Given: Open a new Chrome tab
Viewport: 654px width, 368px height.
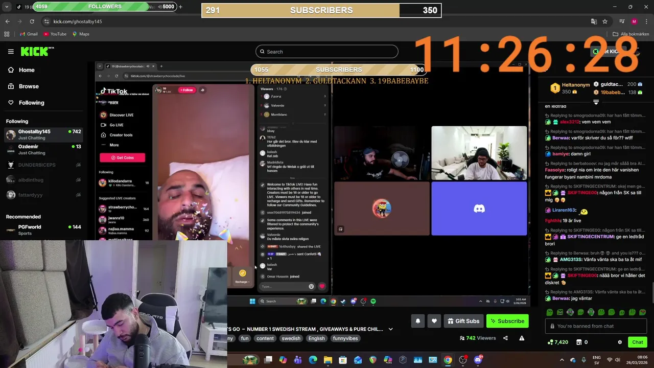Looking at the screenshot, I should (180, 7).
